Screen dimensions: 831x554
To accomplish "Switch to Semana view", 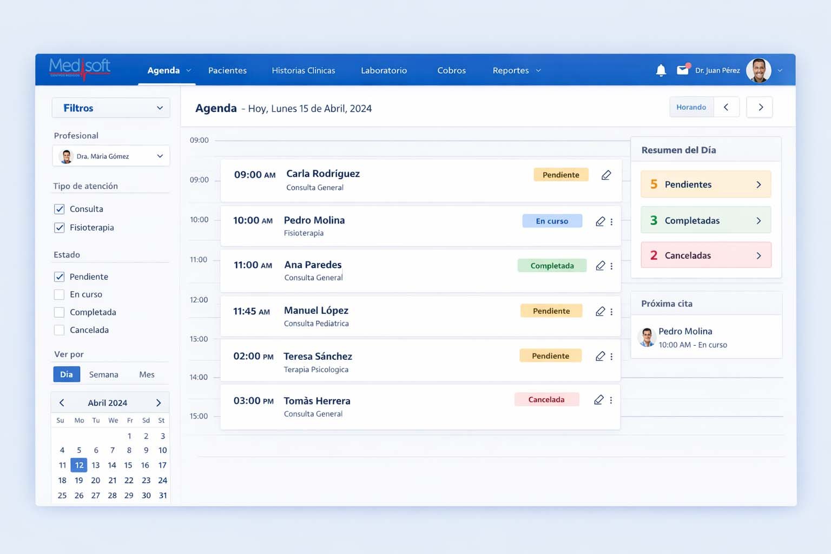I will click(x=103, y=374).
